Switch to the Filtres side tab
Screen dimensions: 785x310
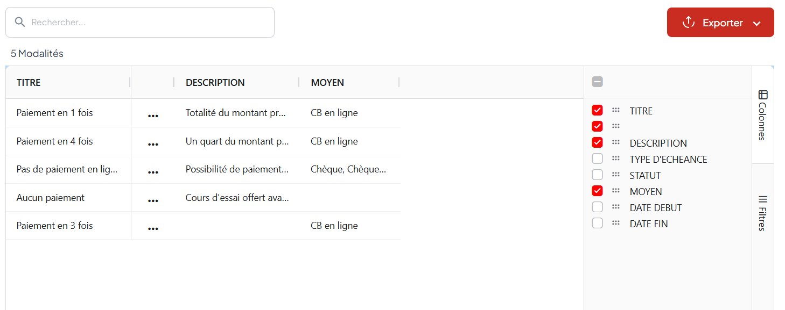click(762, 213)
